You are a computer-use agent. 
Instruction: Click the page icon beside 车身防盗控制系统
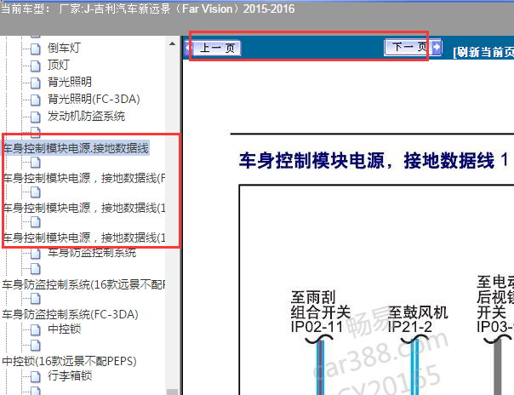tap(36, 253)
